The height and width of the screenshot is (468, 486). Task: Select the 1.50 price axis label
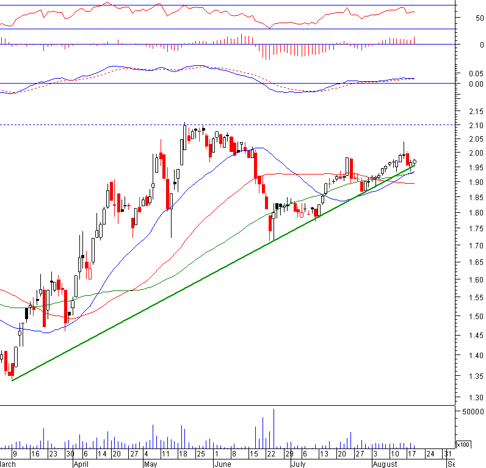pyautogui.click(x=476, y=317)
